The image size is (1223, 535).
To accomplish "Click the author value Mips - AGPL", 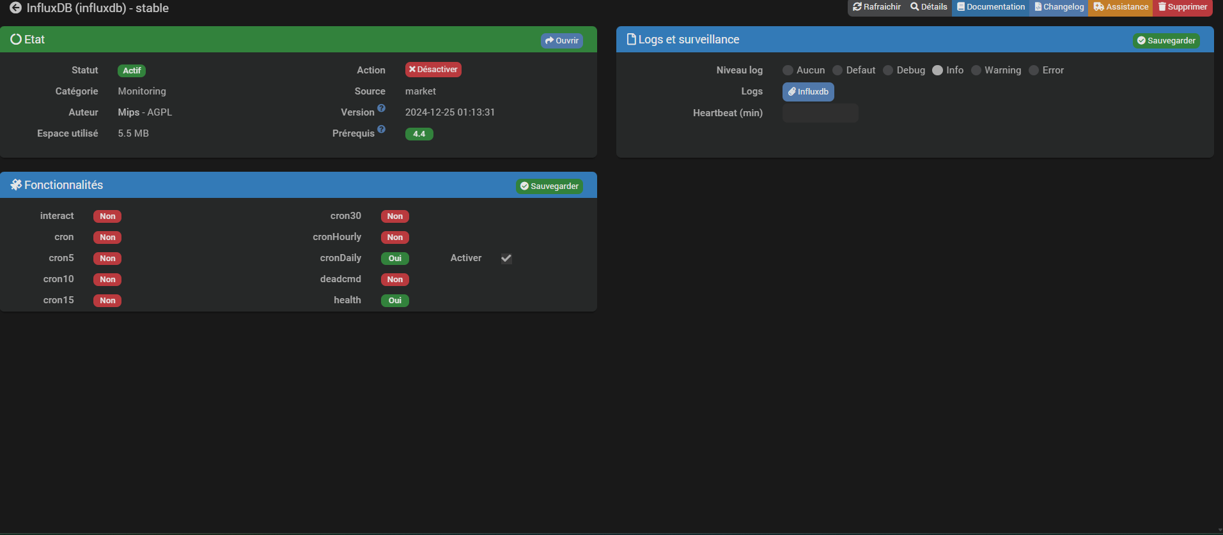I will 145,112.
